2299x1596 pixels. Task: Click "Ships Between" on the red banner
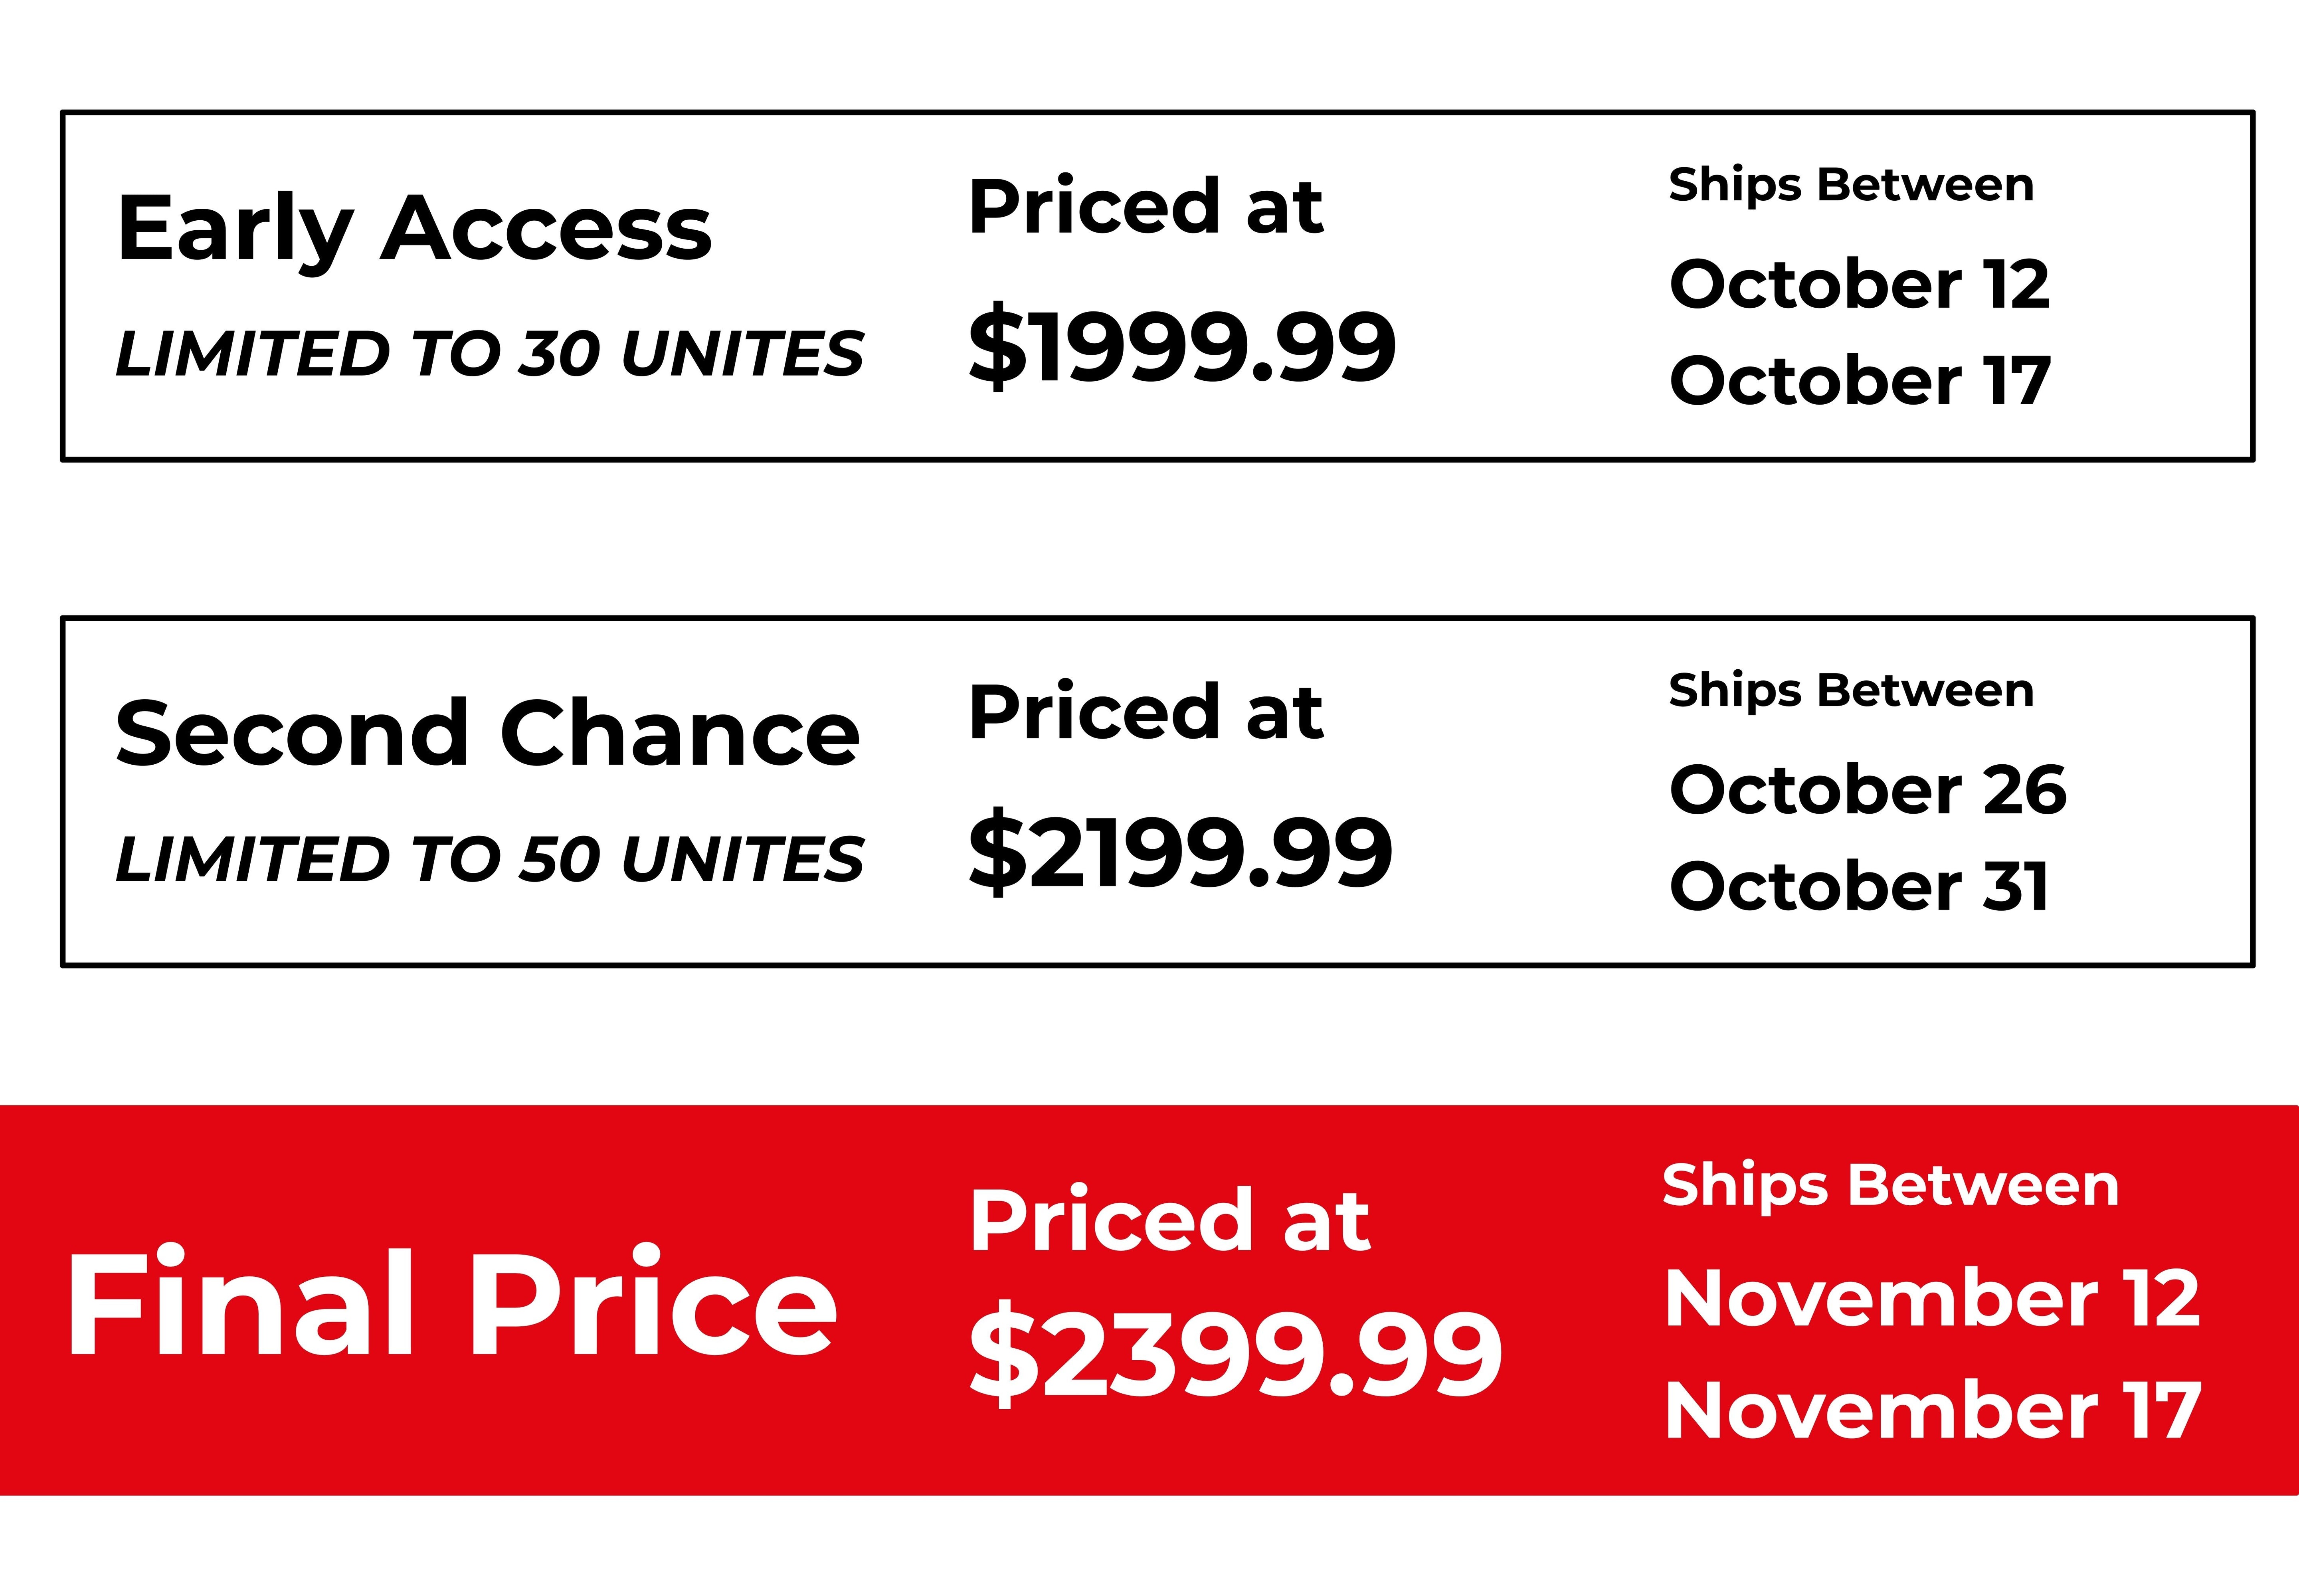tap(1890, 1186)
